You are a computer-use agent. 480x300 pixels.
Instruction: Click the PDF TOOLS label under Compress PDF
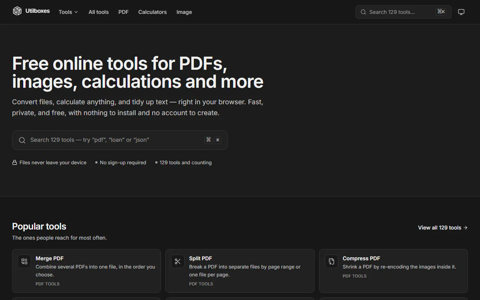[355, 276]
